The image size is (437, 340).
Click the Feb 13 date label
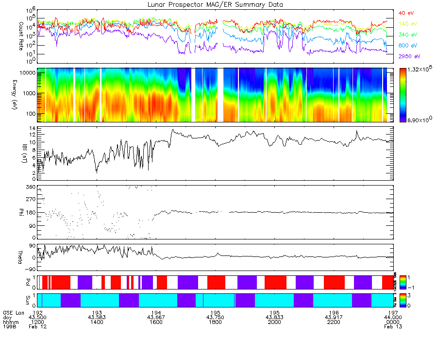(x=393, y=326)
